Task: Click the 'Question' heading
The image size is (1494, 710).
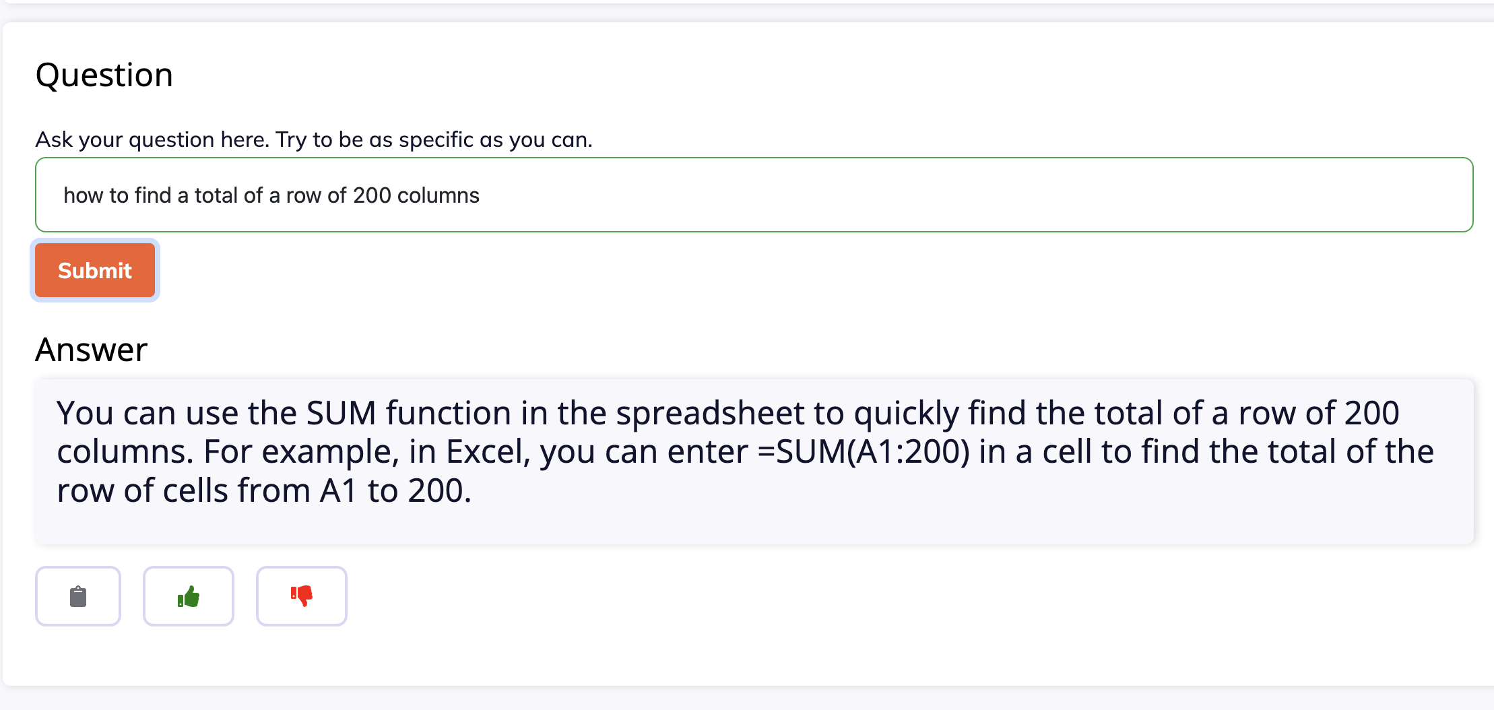Action: 104,75
